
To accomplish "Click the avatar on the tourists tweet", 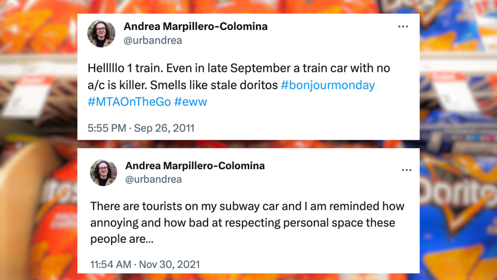I will (x=104, y=173).
